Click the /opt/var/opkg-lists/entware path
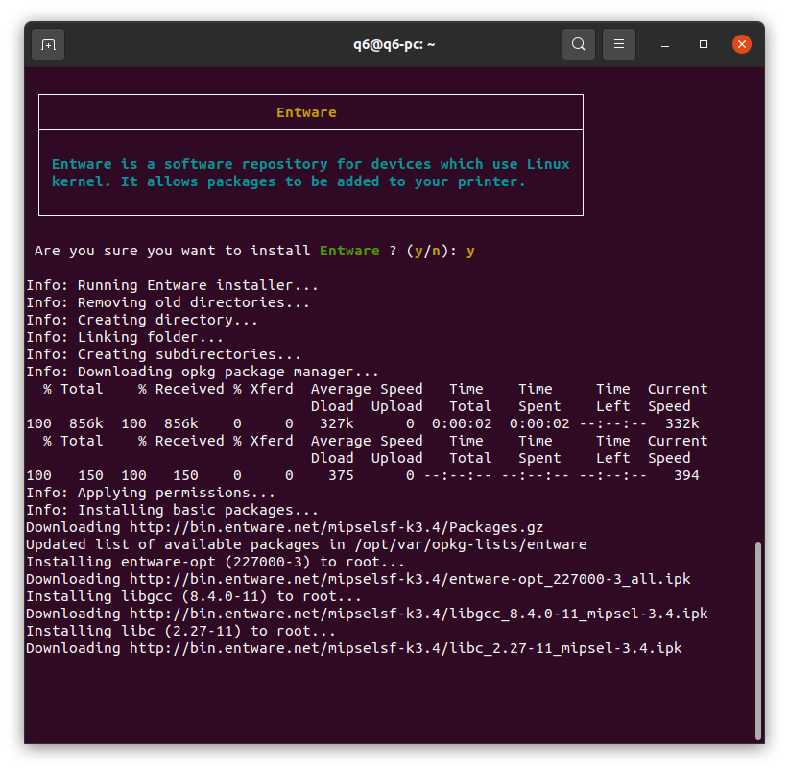This screenshot has height=771, width=789. [470, 544]
